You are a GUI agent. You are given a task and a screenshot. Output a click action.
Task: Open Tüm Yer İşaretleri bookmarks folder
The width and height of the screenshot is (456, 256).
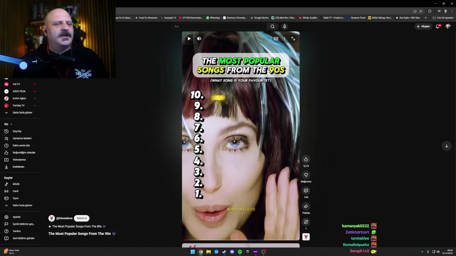pos(443,18)
